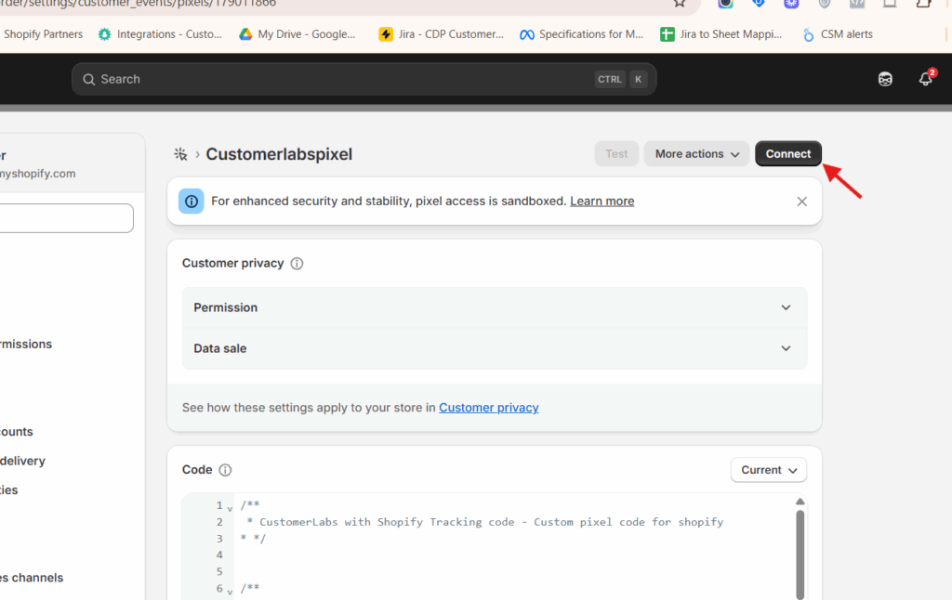Open the Jira to Sheet Mappi... bookmark
This screenshot has width=952, height=600.
pos(721,34)
